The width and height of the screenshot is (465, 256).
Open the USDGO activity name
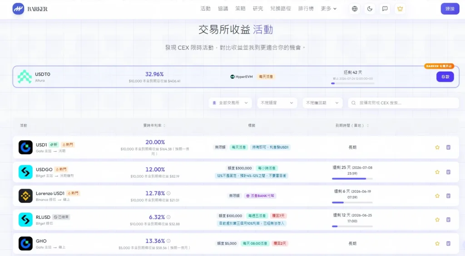coord(44,169)
